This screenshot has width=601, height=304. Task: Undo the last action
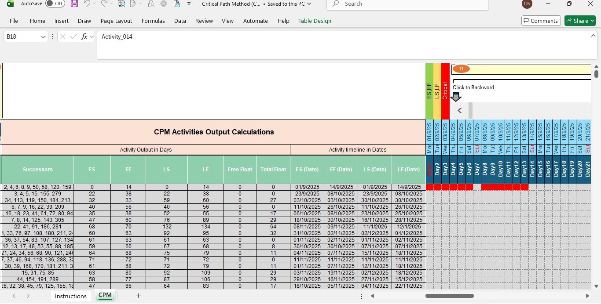tap(87, 4)
